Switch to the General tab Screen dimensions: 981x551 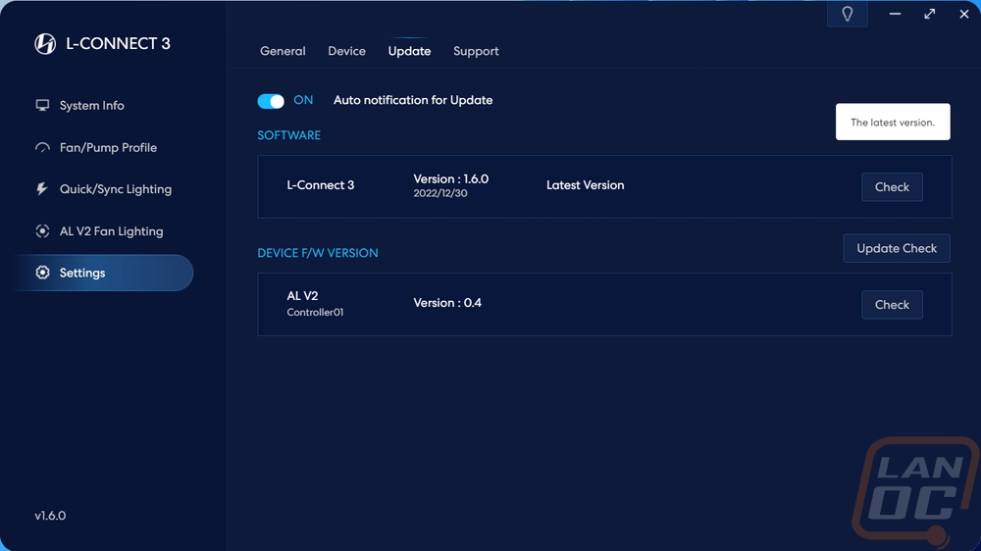click(x=283, y=51)
